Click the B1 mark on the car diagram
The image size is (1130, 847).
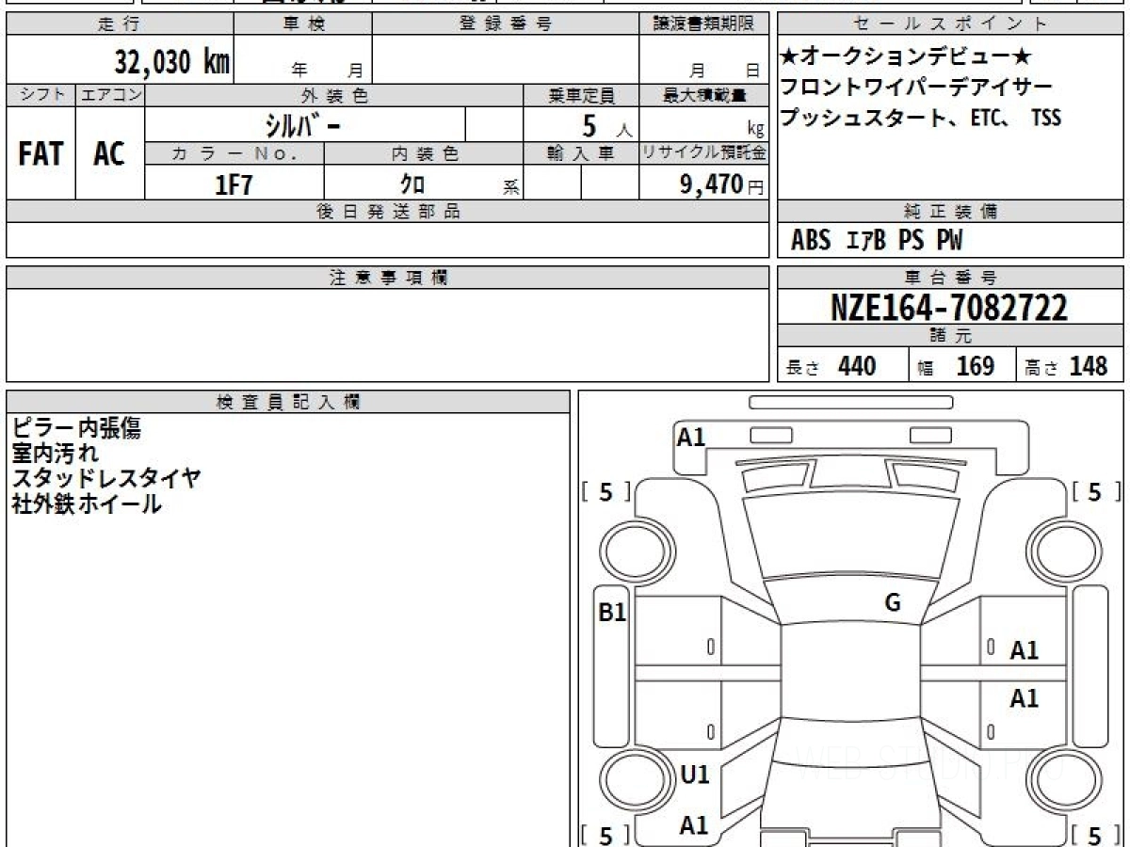(x=612, y=613)
